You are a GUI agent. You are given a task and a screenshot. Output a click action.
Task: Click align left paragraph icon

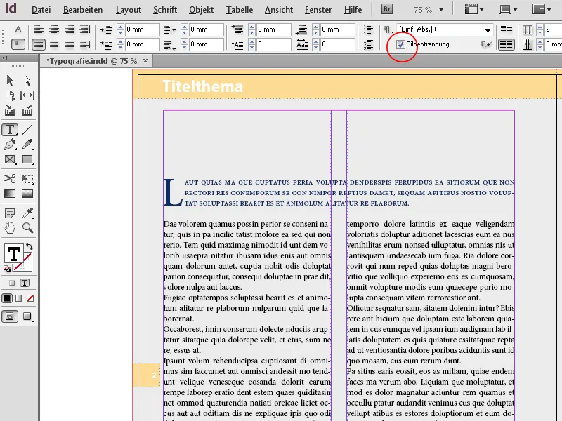(x=38, y=29)
